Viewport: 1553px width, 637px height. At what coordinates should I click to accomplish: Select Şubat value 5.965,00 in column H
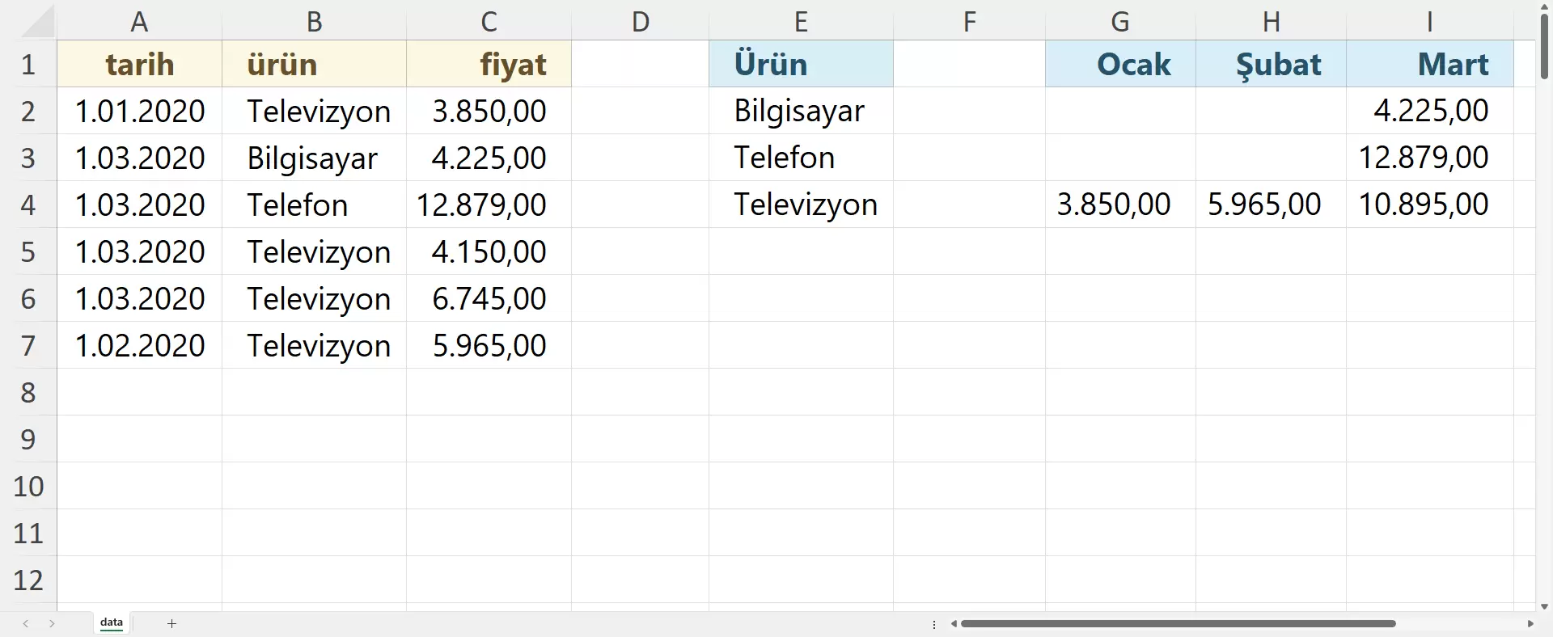coord(1271,205)
